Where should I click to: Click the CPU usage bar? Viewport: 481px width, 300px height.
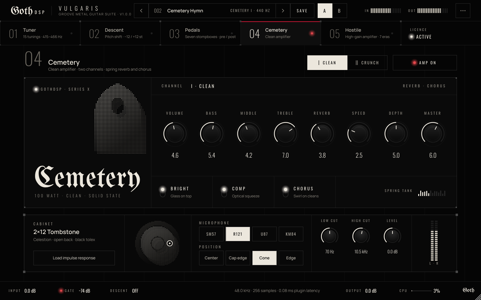[x=421, y=291]
